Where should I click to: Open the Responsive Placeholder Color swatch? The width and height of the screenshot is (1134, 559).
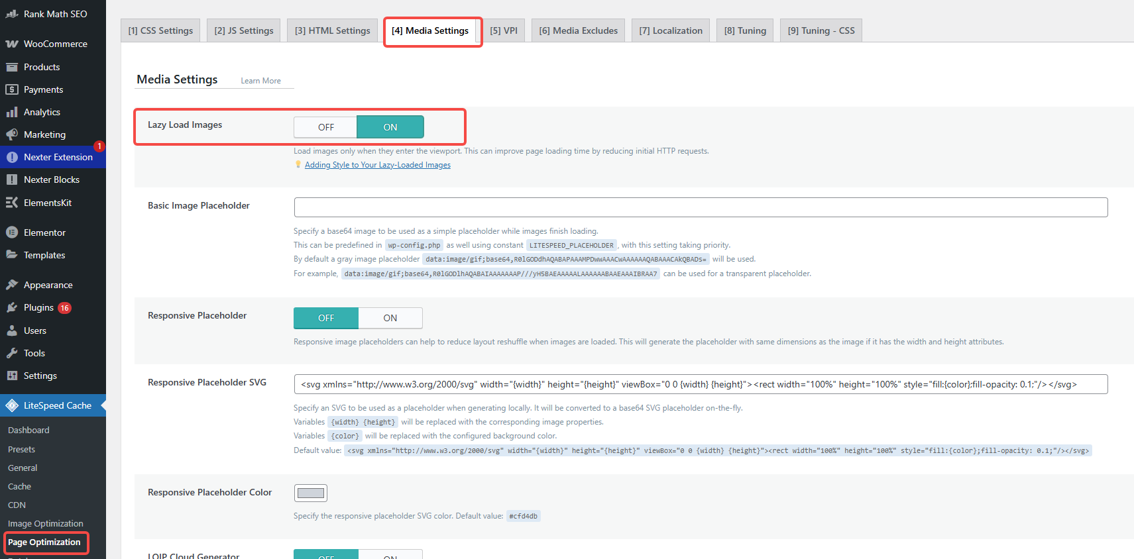(x=311, y=493)
